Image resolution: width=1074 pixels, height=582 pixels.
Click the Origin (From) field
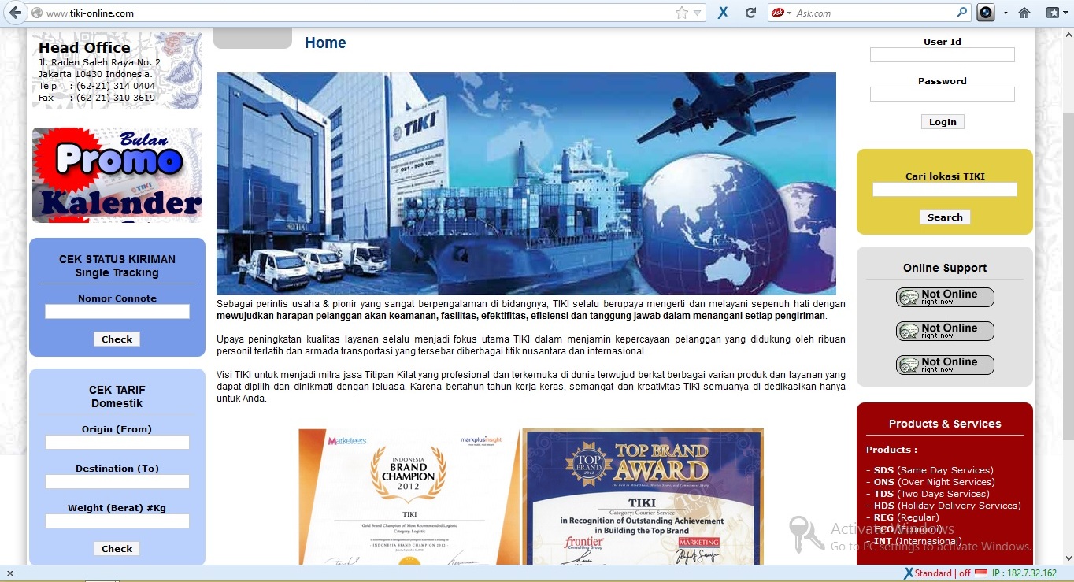117,443
